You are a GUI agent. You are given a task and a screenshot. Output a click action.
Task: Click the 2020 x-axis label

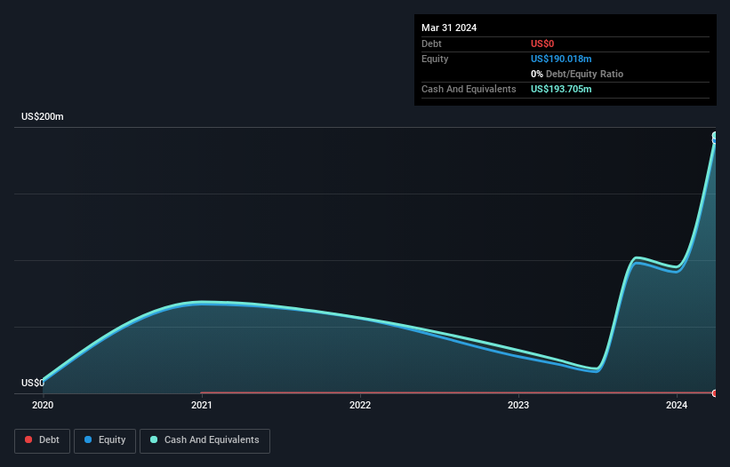43,405
